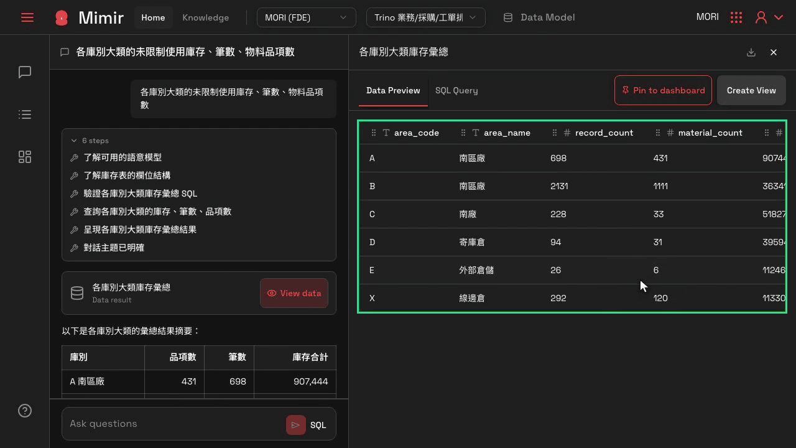Viewport: 796px width, 448px height.
Task: Click the drag handle of record_count column
Action: tap(555, 133)
